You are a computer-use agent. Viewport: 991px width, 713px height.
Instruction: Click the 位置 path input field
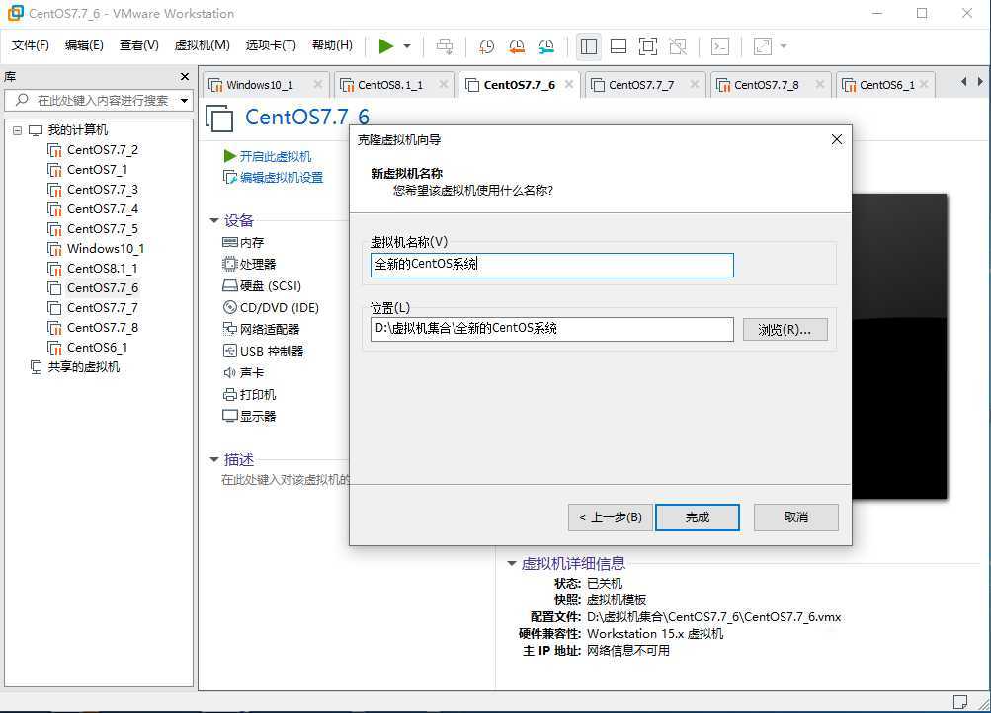tap(551, 329)
